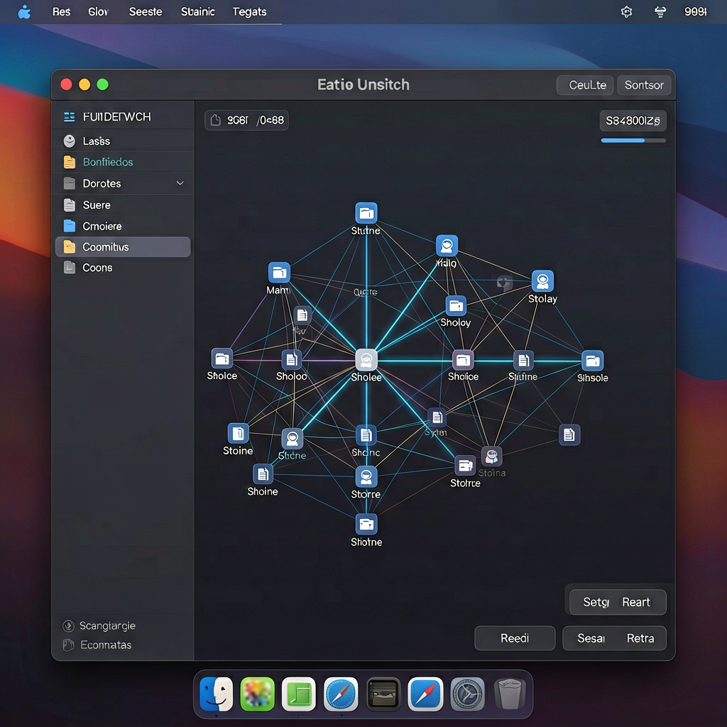
Task: Open the Seeste menu
Action: point(146,11)
